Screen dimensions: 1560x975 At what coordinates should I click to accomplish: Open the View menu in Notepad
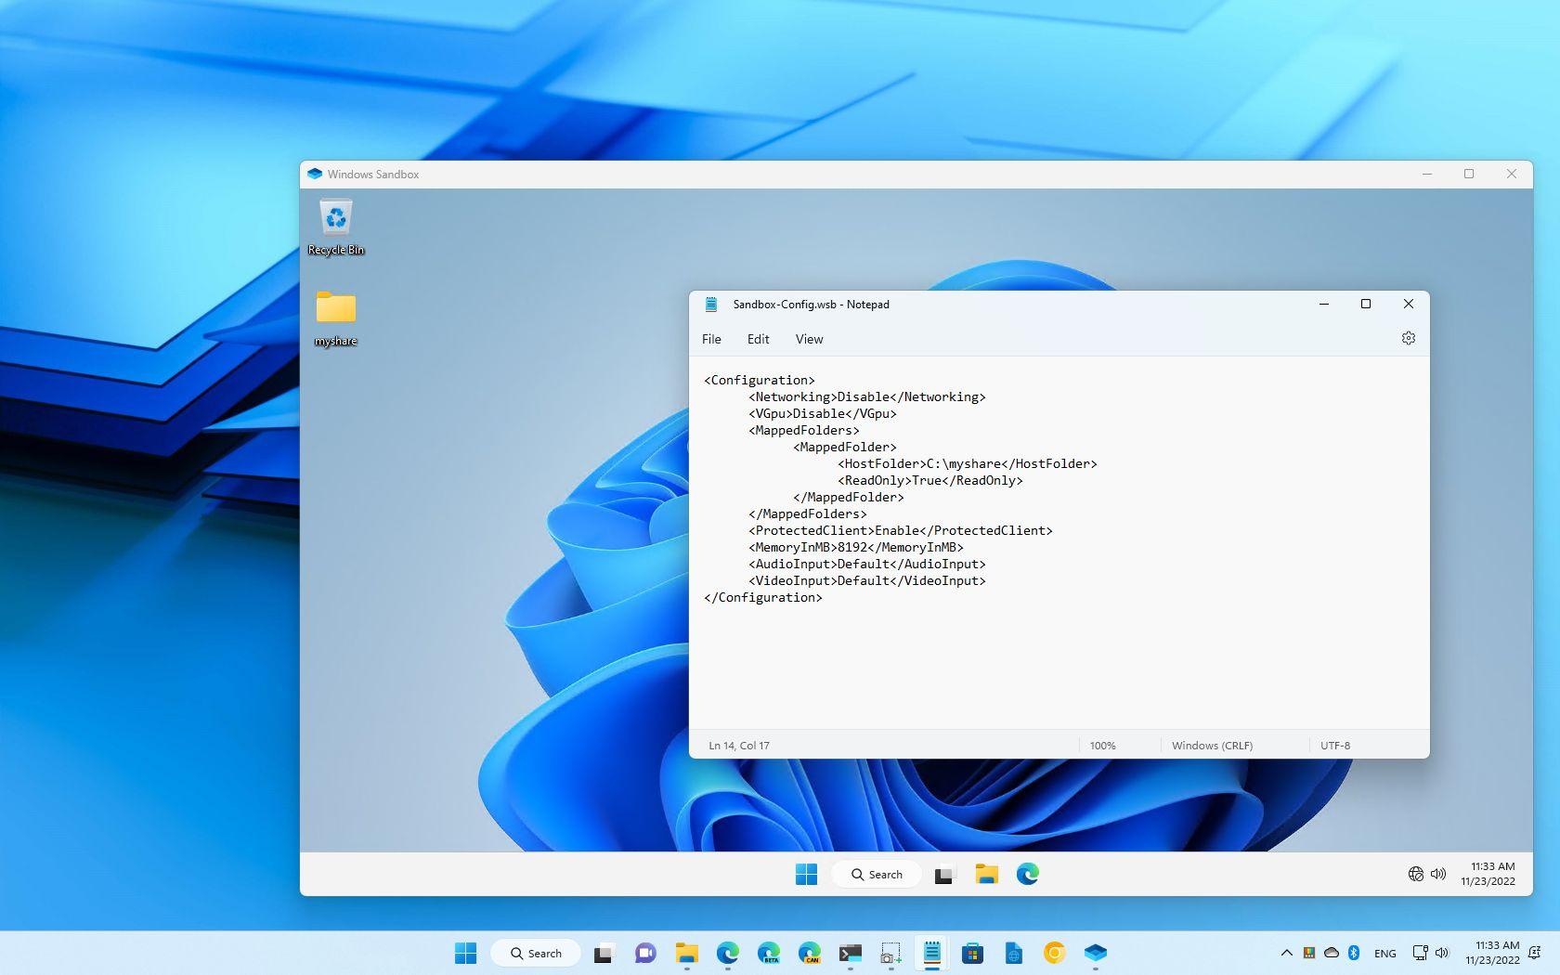(x=809, y=339)
